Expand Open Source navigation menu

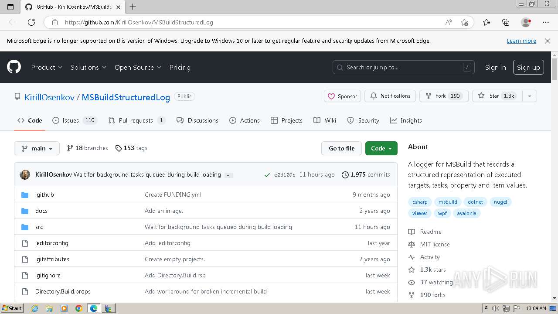coord(138,67)
